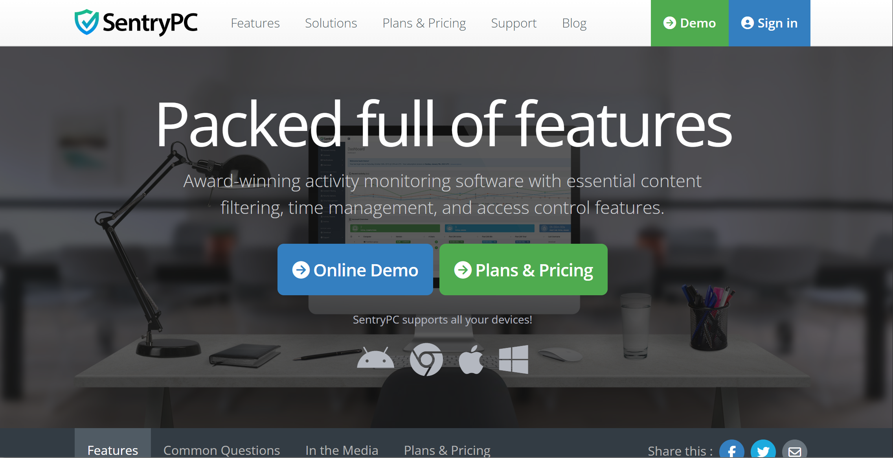Open the Solutions navigation menu

point(331,23)
